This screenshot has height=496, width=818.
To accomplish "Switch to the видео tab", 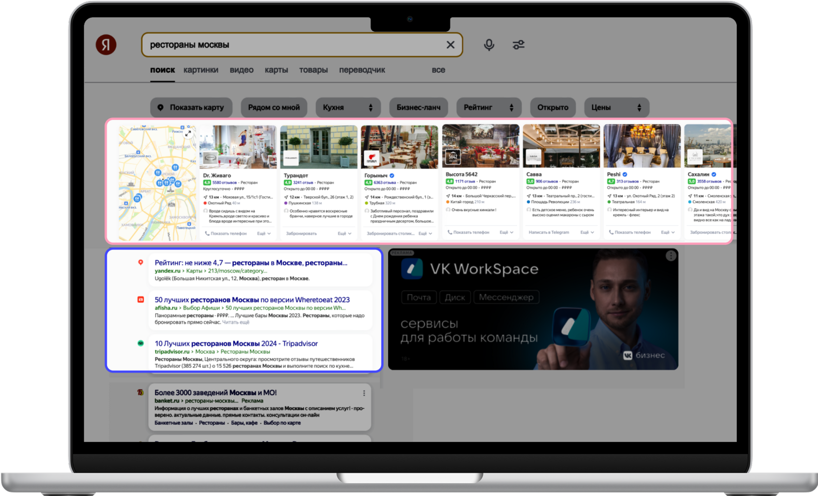I will (242, 70).
